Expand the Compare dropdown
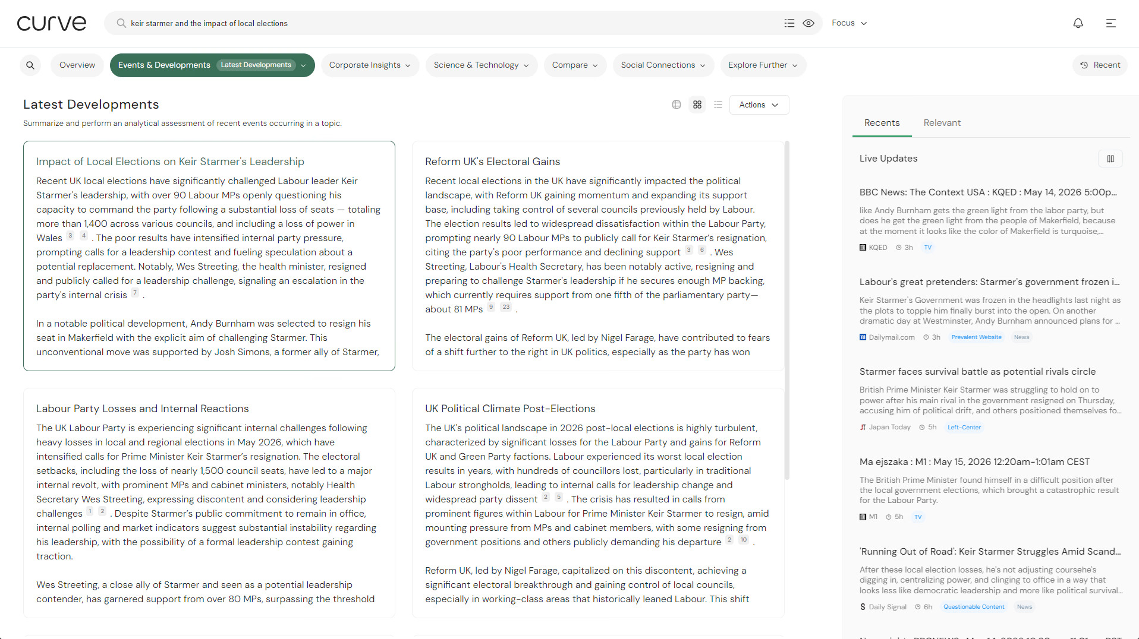This screenshot has width=1139, height=639. tap(575, 65)
